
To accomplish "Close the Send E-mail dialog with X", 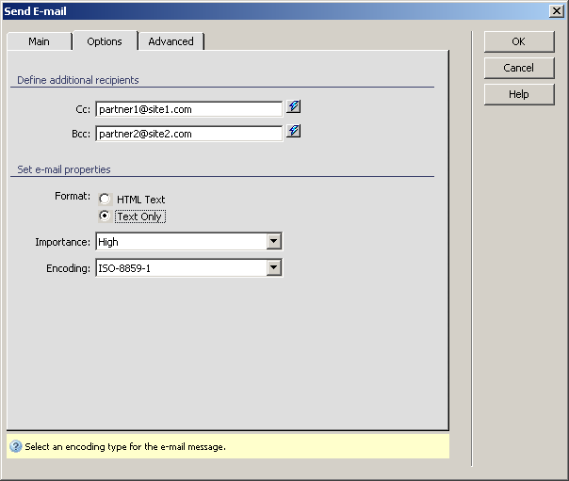I will pos(557,10).
